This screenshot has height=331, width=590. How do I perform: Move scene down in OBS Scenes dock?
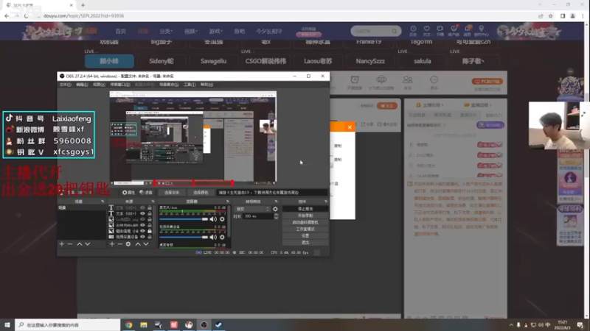[87, 244]
